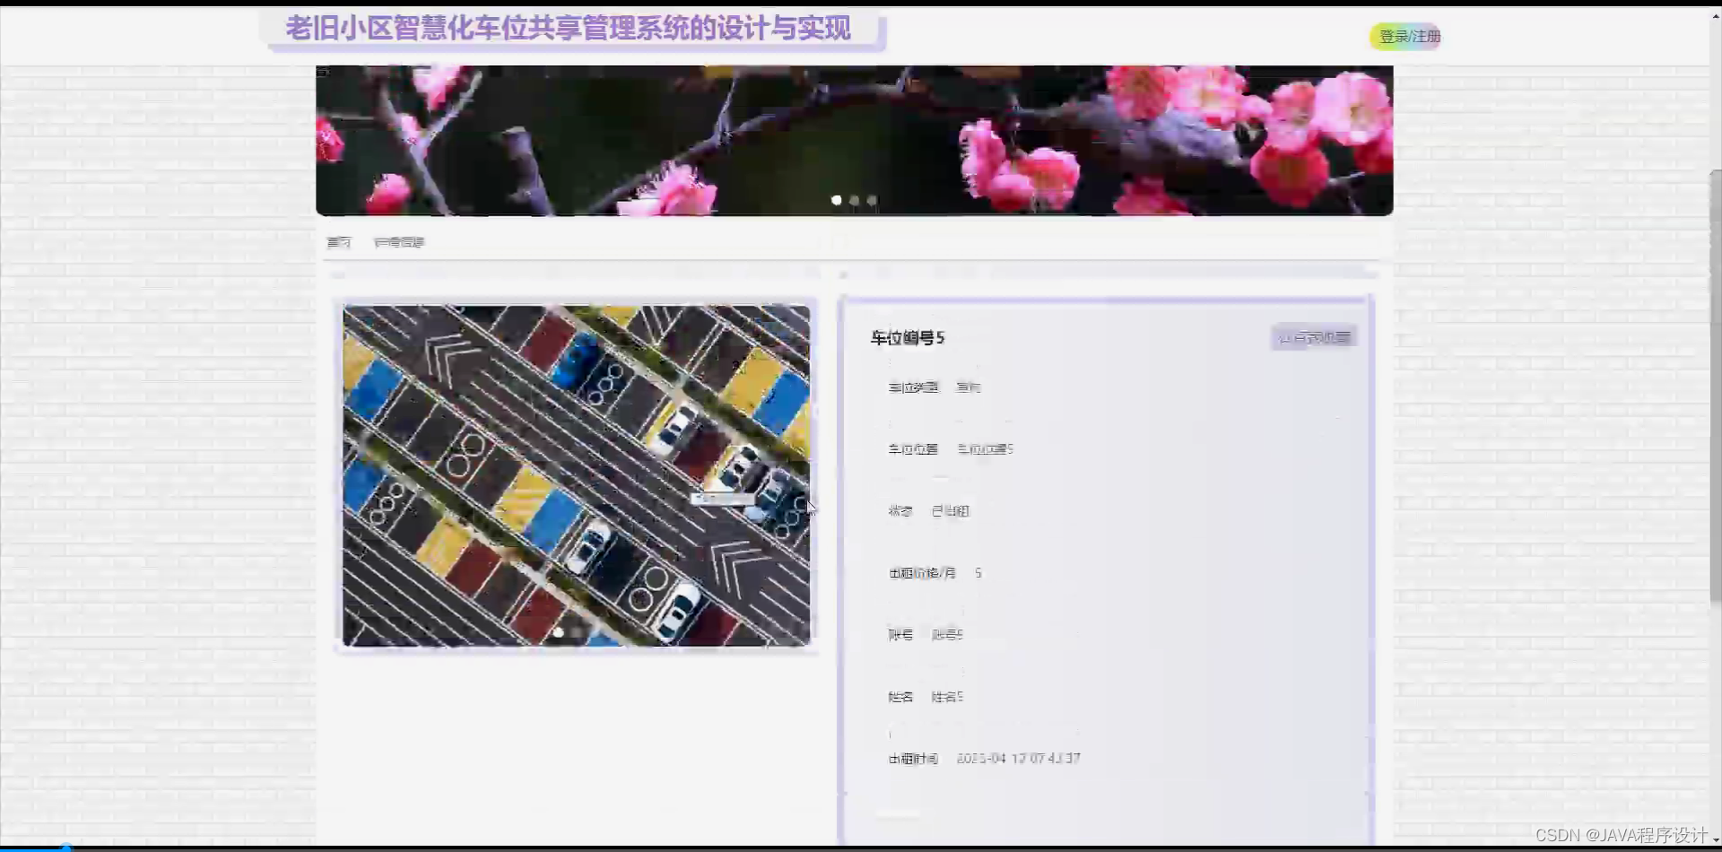Click the flower banner image
The image size is (1722, 852).
[x=854, y=140]
